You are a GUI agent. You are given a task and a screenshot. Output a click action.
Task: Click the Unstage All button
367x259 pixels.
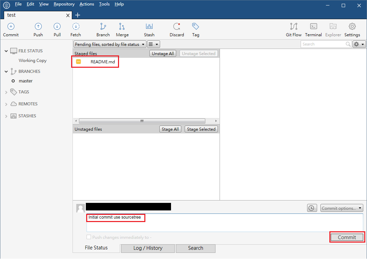pos(163,54)
